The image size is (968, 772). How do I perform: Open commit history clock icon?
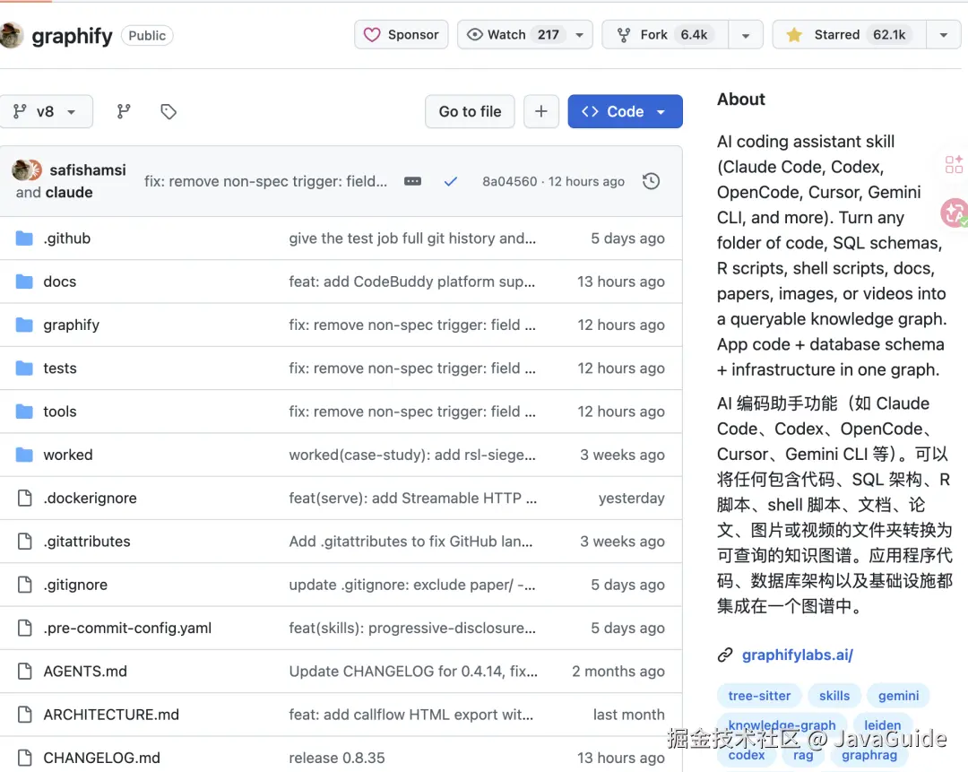pyautogui.click(x=652, y=181)
